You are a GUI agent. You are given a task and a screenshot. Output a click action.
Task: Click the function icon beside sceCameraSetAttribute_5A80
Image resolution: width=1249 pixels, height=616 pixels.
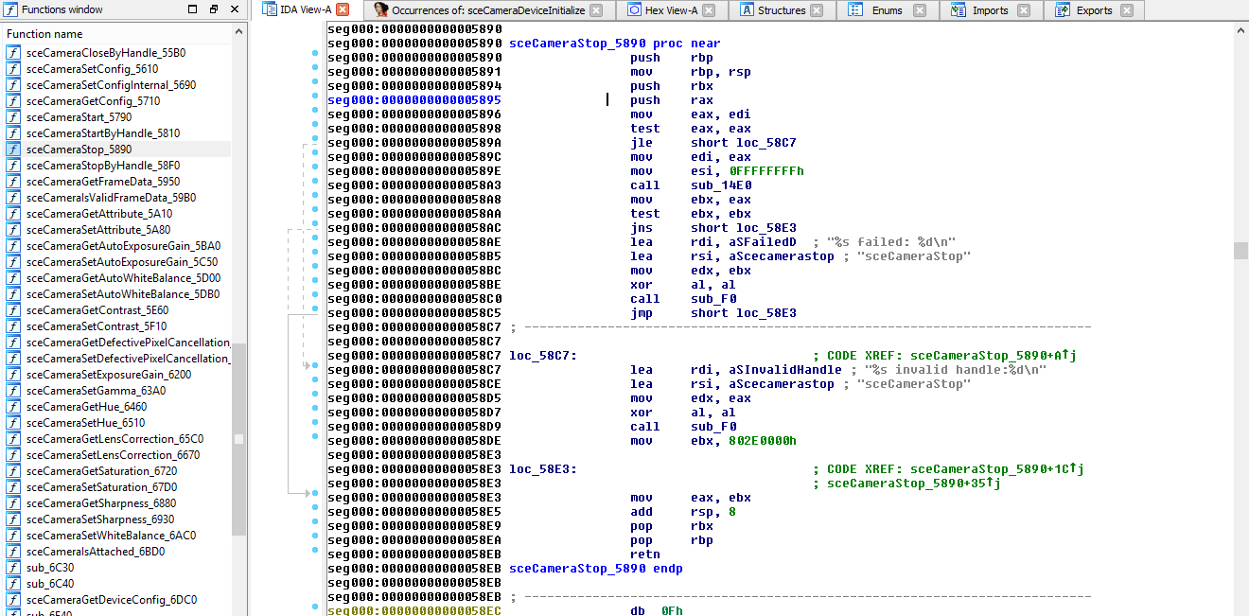click(13, 230)
